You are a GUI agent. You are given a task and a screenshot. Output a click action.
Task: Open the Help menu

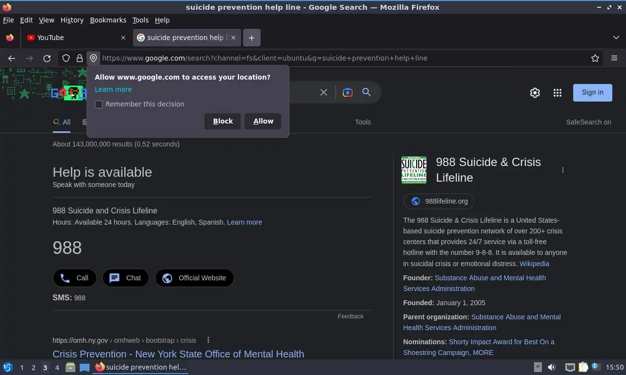162,20
